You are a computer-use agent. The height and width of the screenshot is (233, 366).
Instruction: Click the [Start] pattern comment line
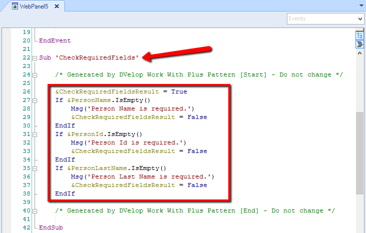tap(199, 74)
